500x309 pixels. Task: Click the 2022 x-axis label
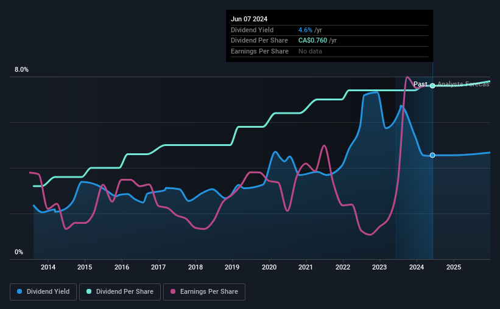pyautogui.click(x=343, y=267)
